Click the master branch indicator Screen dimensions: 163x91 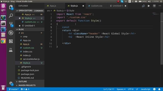click(14, 89)
